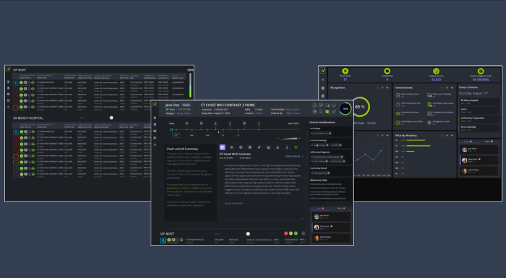Open the ER Mercy Hospital schedule entry
This screenshot has height=278, width=506.
tap(471, 101)
